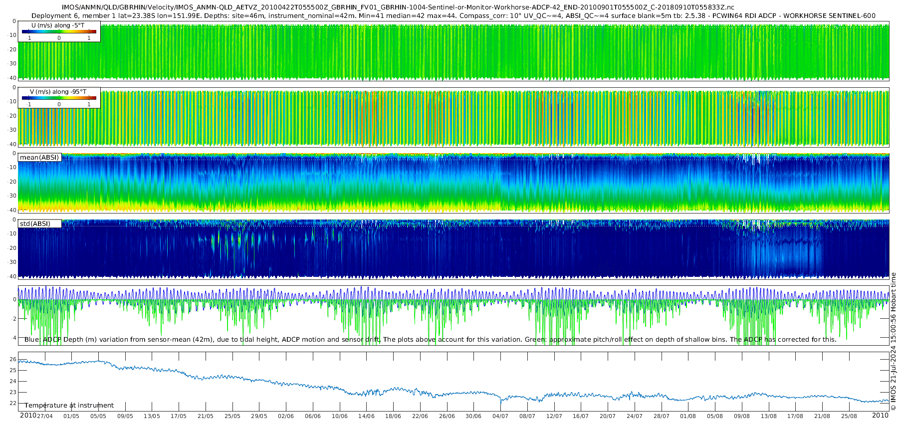Click the NetCDF file path title

point(398,7)
